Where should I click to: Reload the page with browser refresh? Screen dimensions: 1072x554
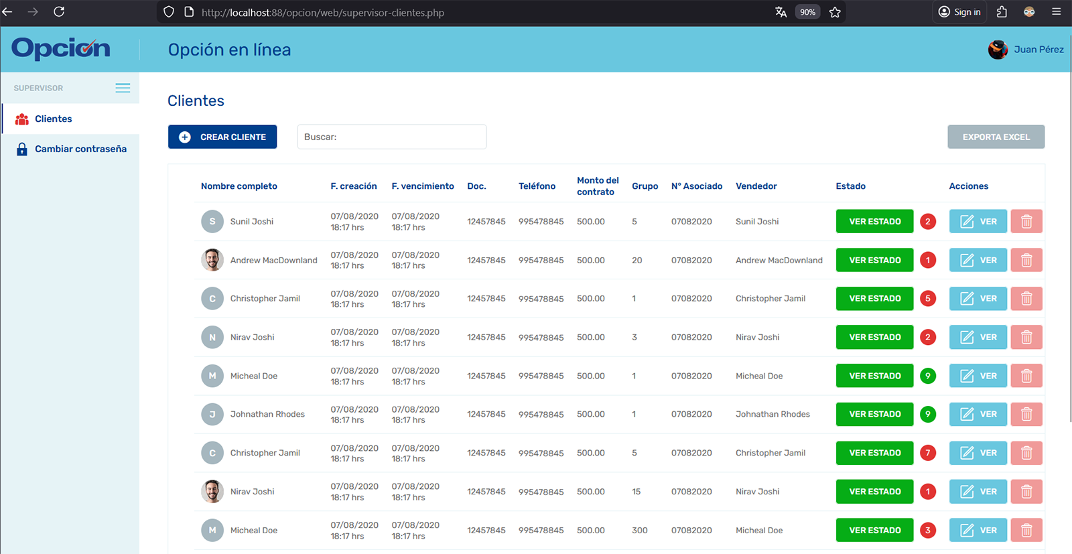click(59, 12)
